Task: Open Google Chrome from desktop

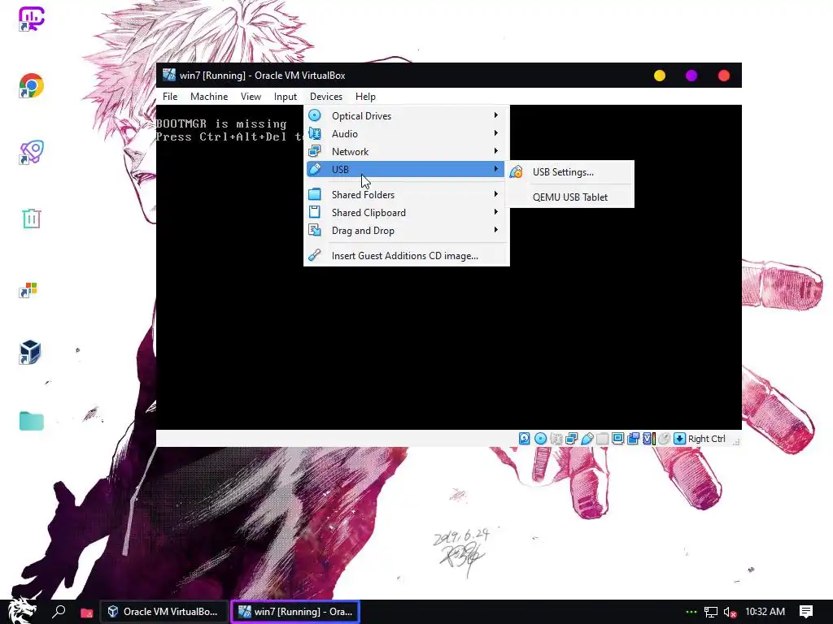Action: [32, 86]
